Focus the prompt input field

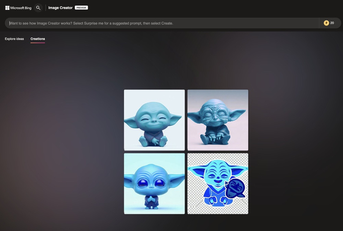162,23
